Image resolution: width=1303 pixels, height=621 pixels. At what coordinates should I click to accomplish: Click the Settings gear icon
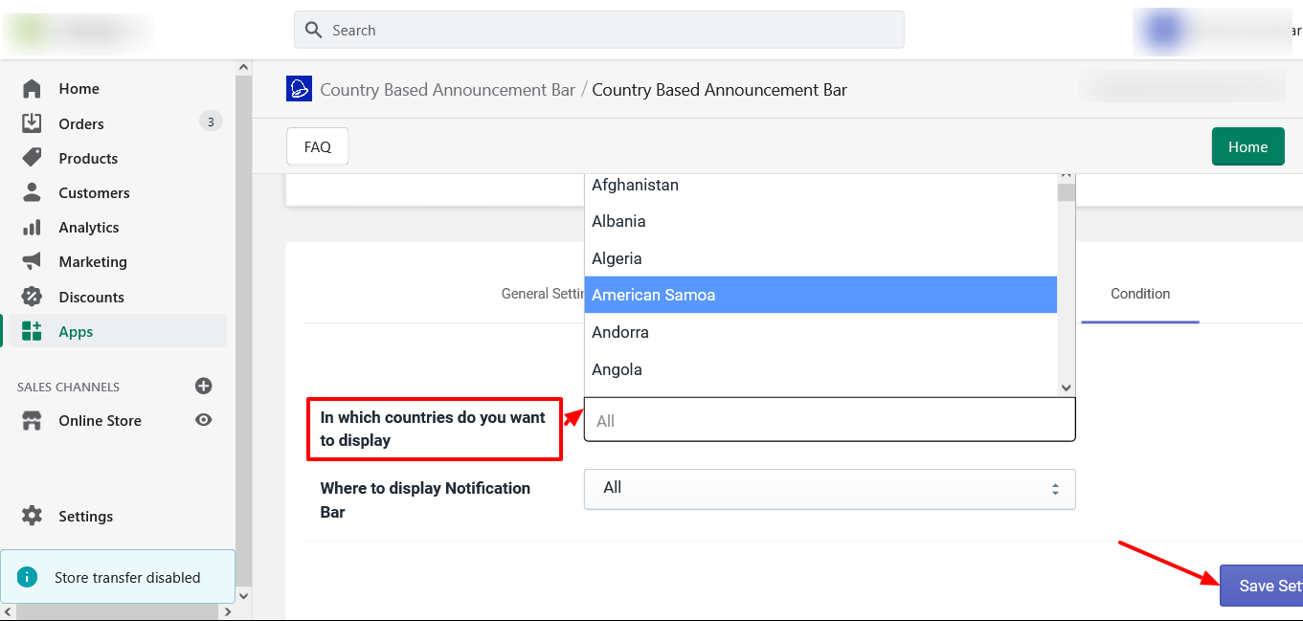tap(32, 516)
